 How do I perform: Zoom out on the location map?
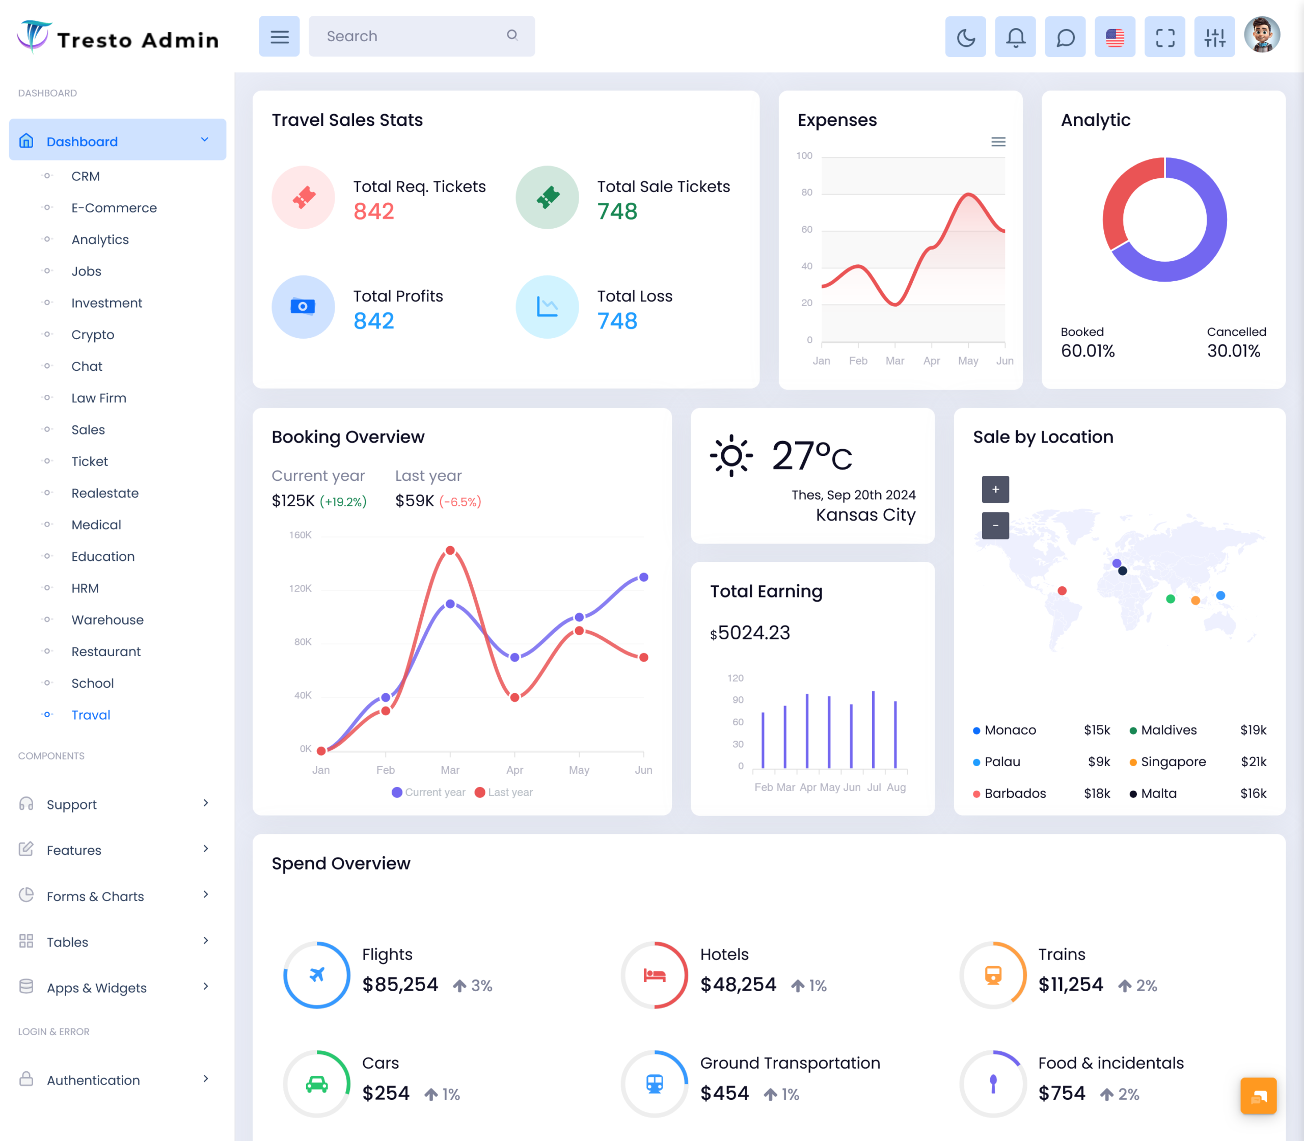pyautogui.click(x=995, y=525)
